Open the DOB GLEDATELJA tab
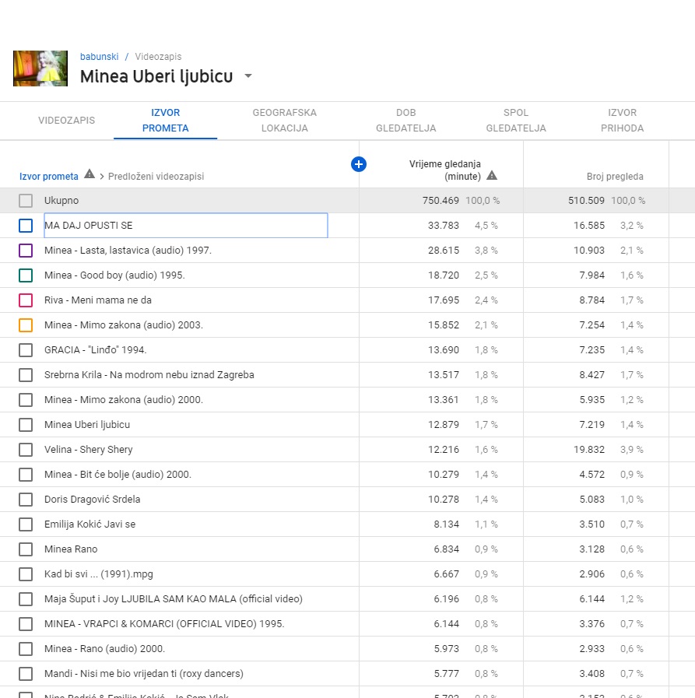The height and width of the screenshot is (698, 695). coord(406,120)
